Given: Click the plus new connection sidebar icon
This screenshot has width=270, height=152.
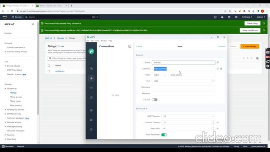Looking at the screenshot, I should pyautogui.click(x=91, y=78).
